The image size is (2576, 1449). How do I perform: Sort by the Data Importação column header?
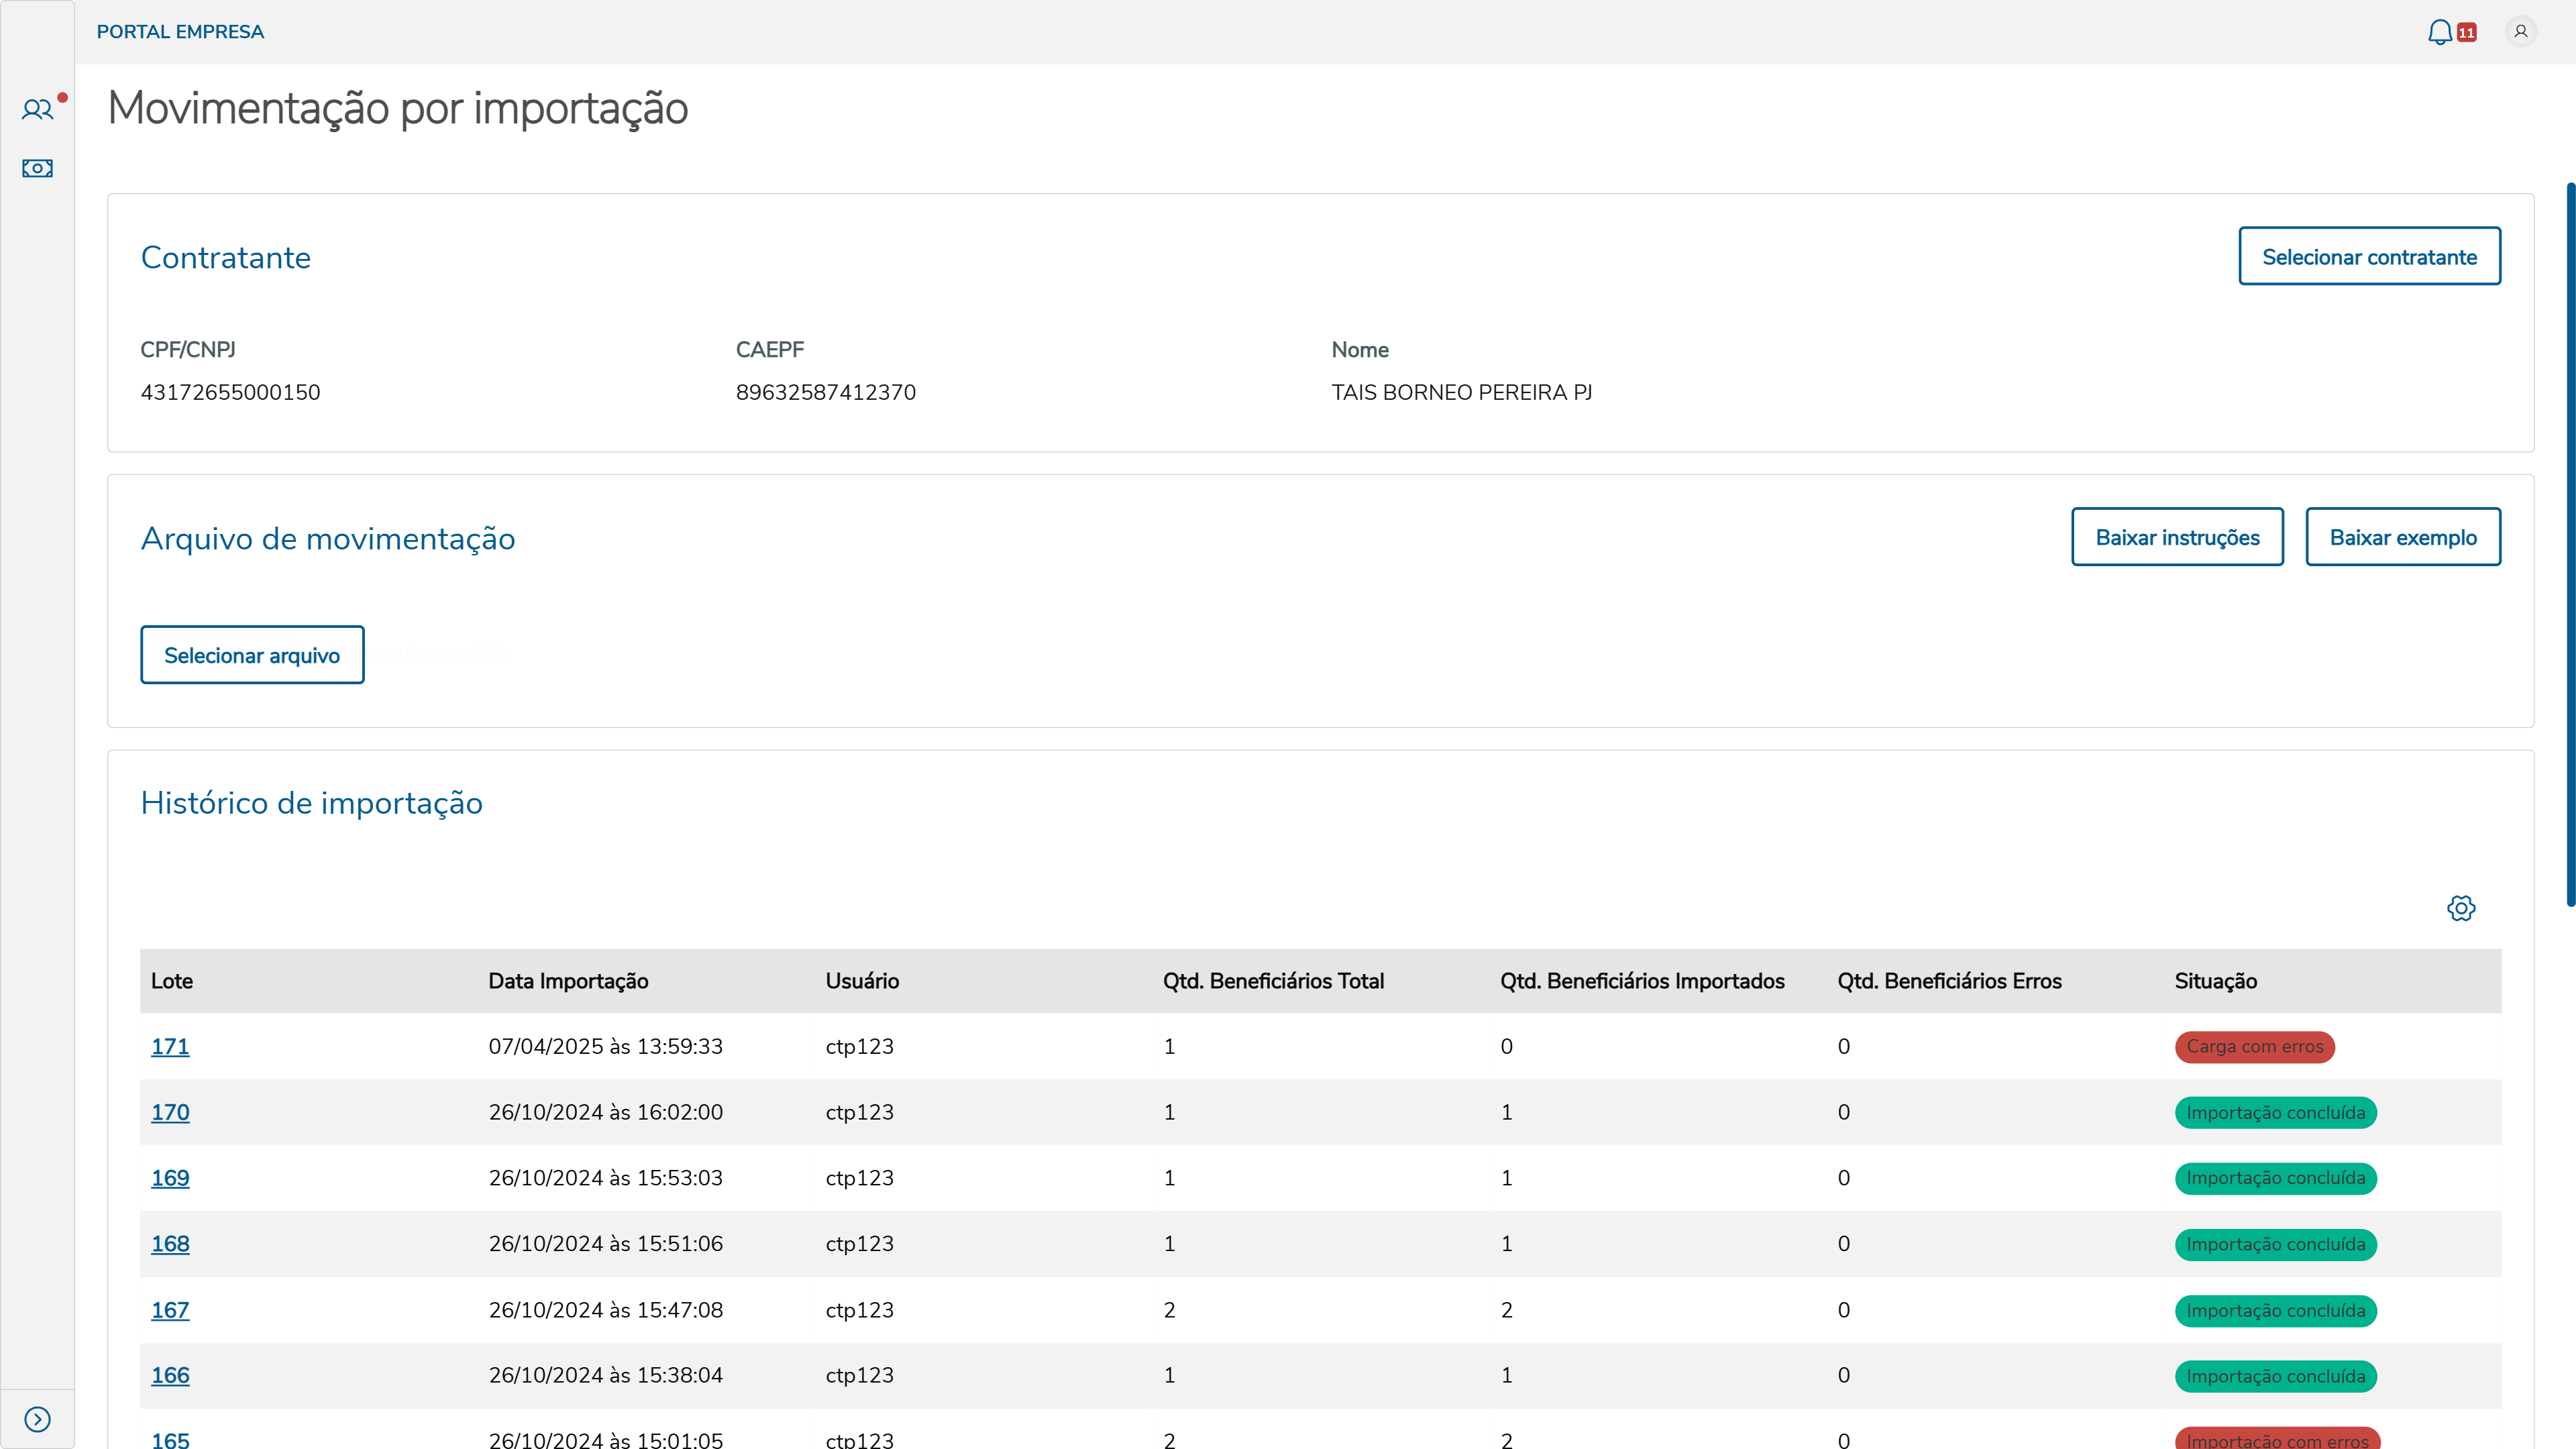pos(568,981)
